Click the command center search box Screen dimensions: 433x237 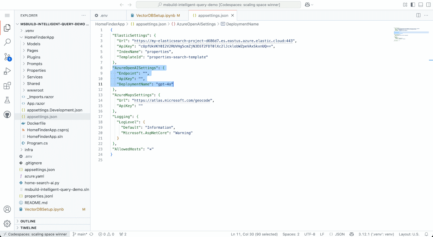(218, 5)
